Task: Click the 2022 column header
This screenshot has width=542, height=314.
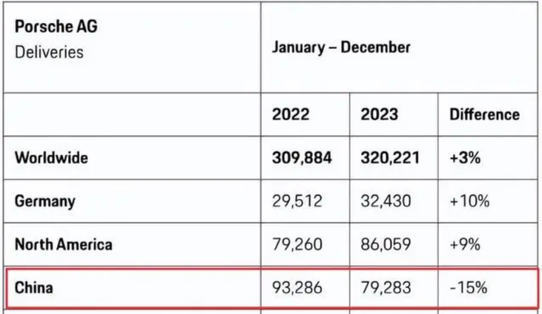Action: point(291,114)
